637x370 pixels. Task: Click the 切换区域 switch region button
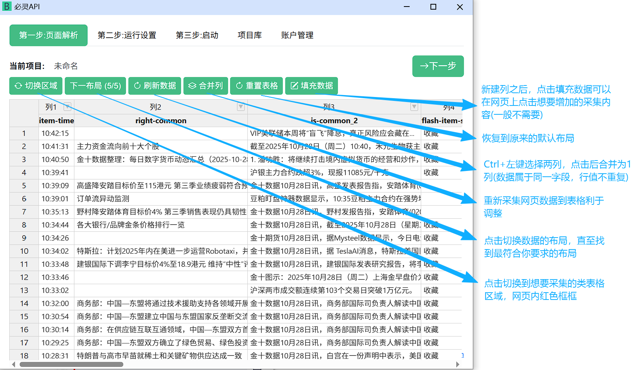point(36,86)
